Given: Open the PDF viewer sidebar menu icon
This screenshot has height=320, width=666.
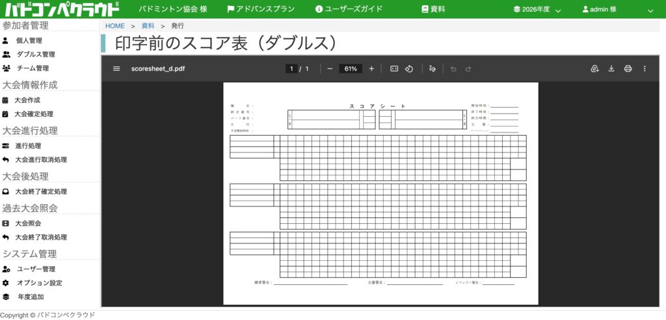Looking at the screenshot, I should [x=116, y=69].
